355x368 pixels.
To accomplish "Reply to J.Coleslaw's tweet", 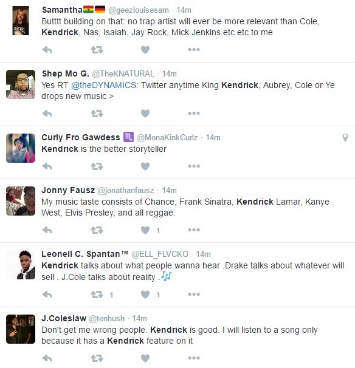I will click(47, 358).
